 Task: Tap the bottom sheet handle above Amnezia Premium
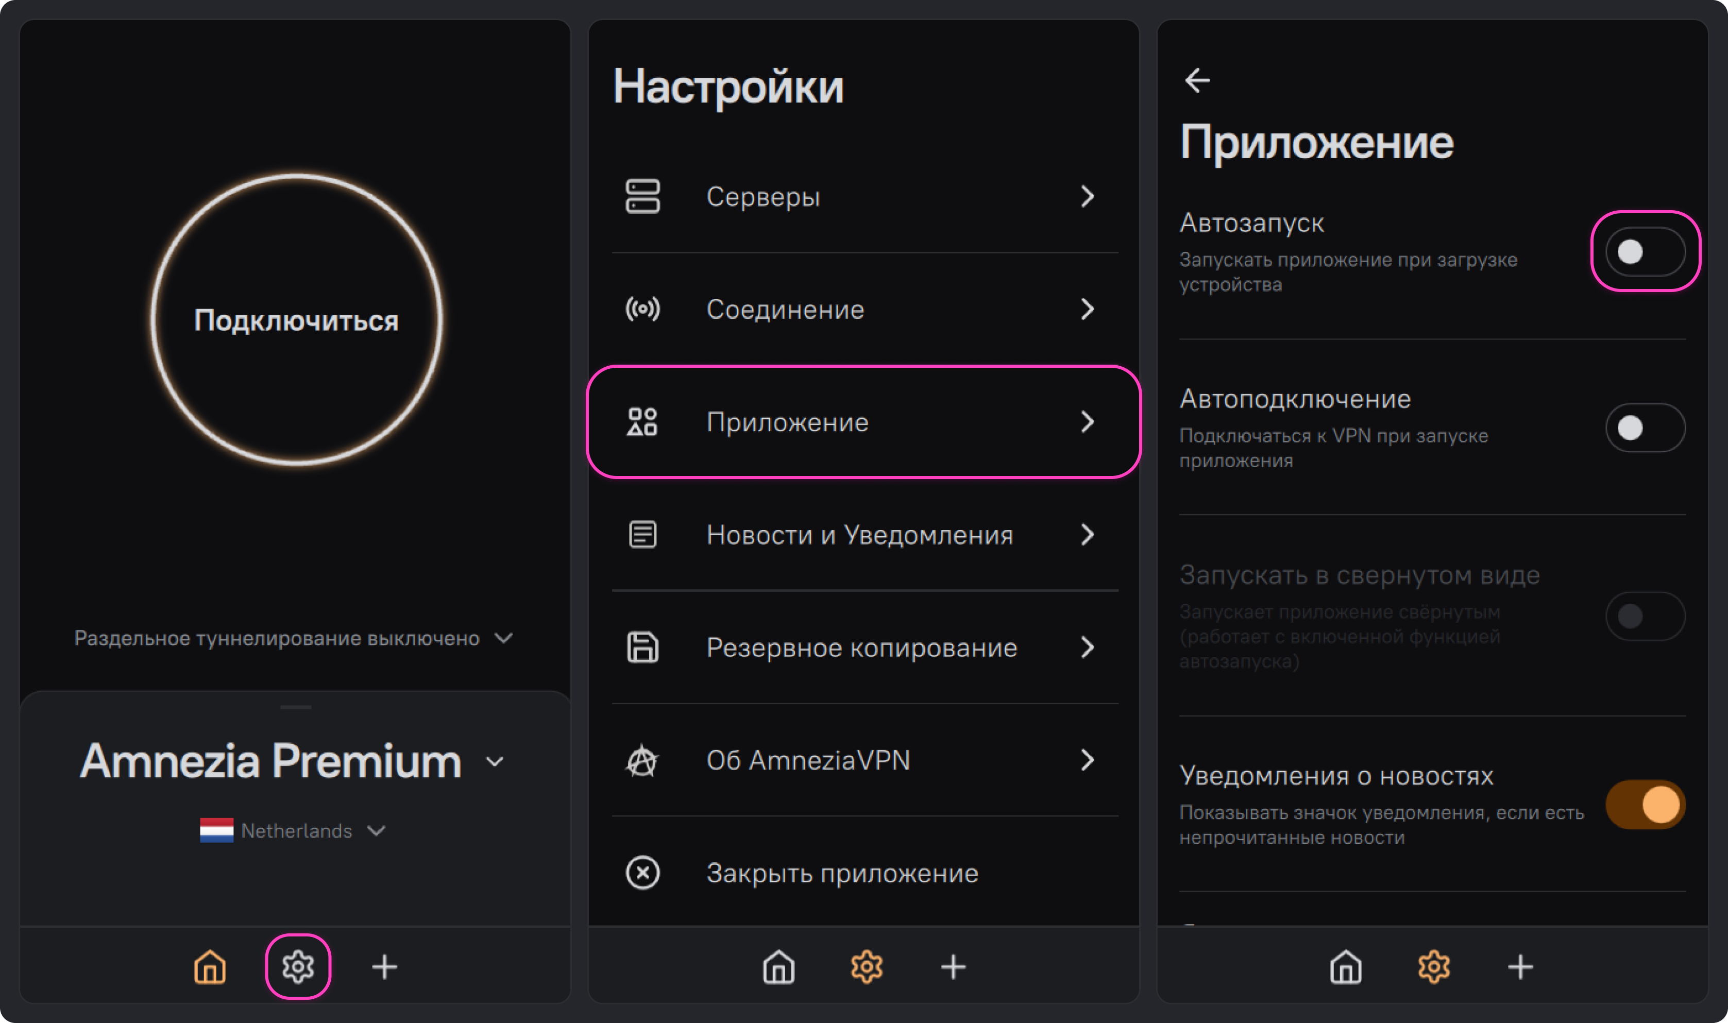[296, 707]
